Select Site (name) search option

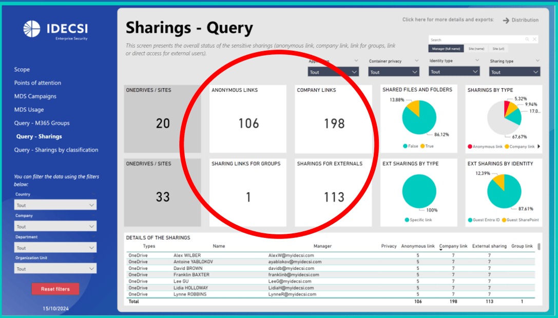click(476, 49)
